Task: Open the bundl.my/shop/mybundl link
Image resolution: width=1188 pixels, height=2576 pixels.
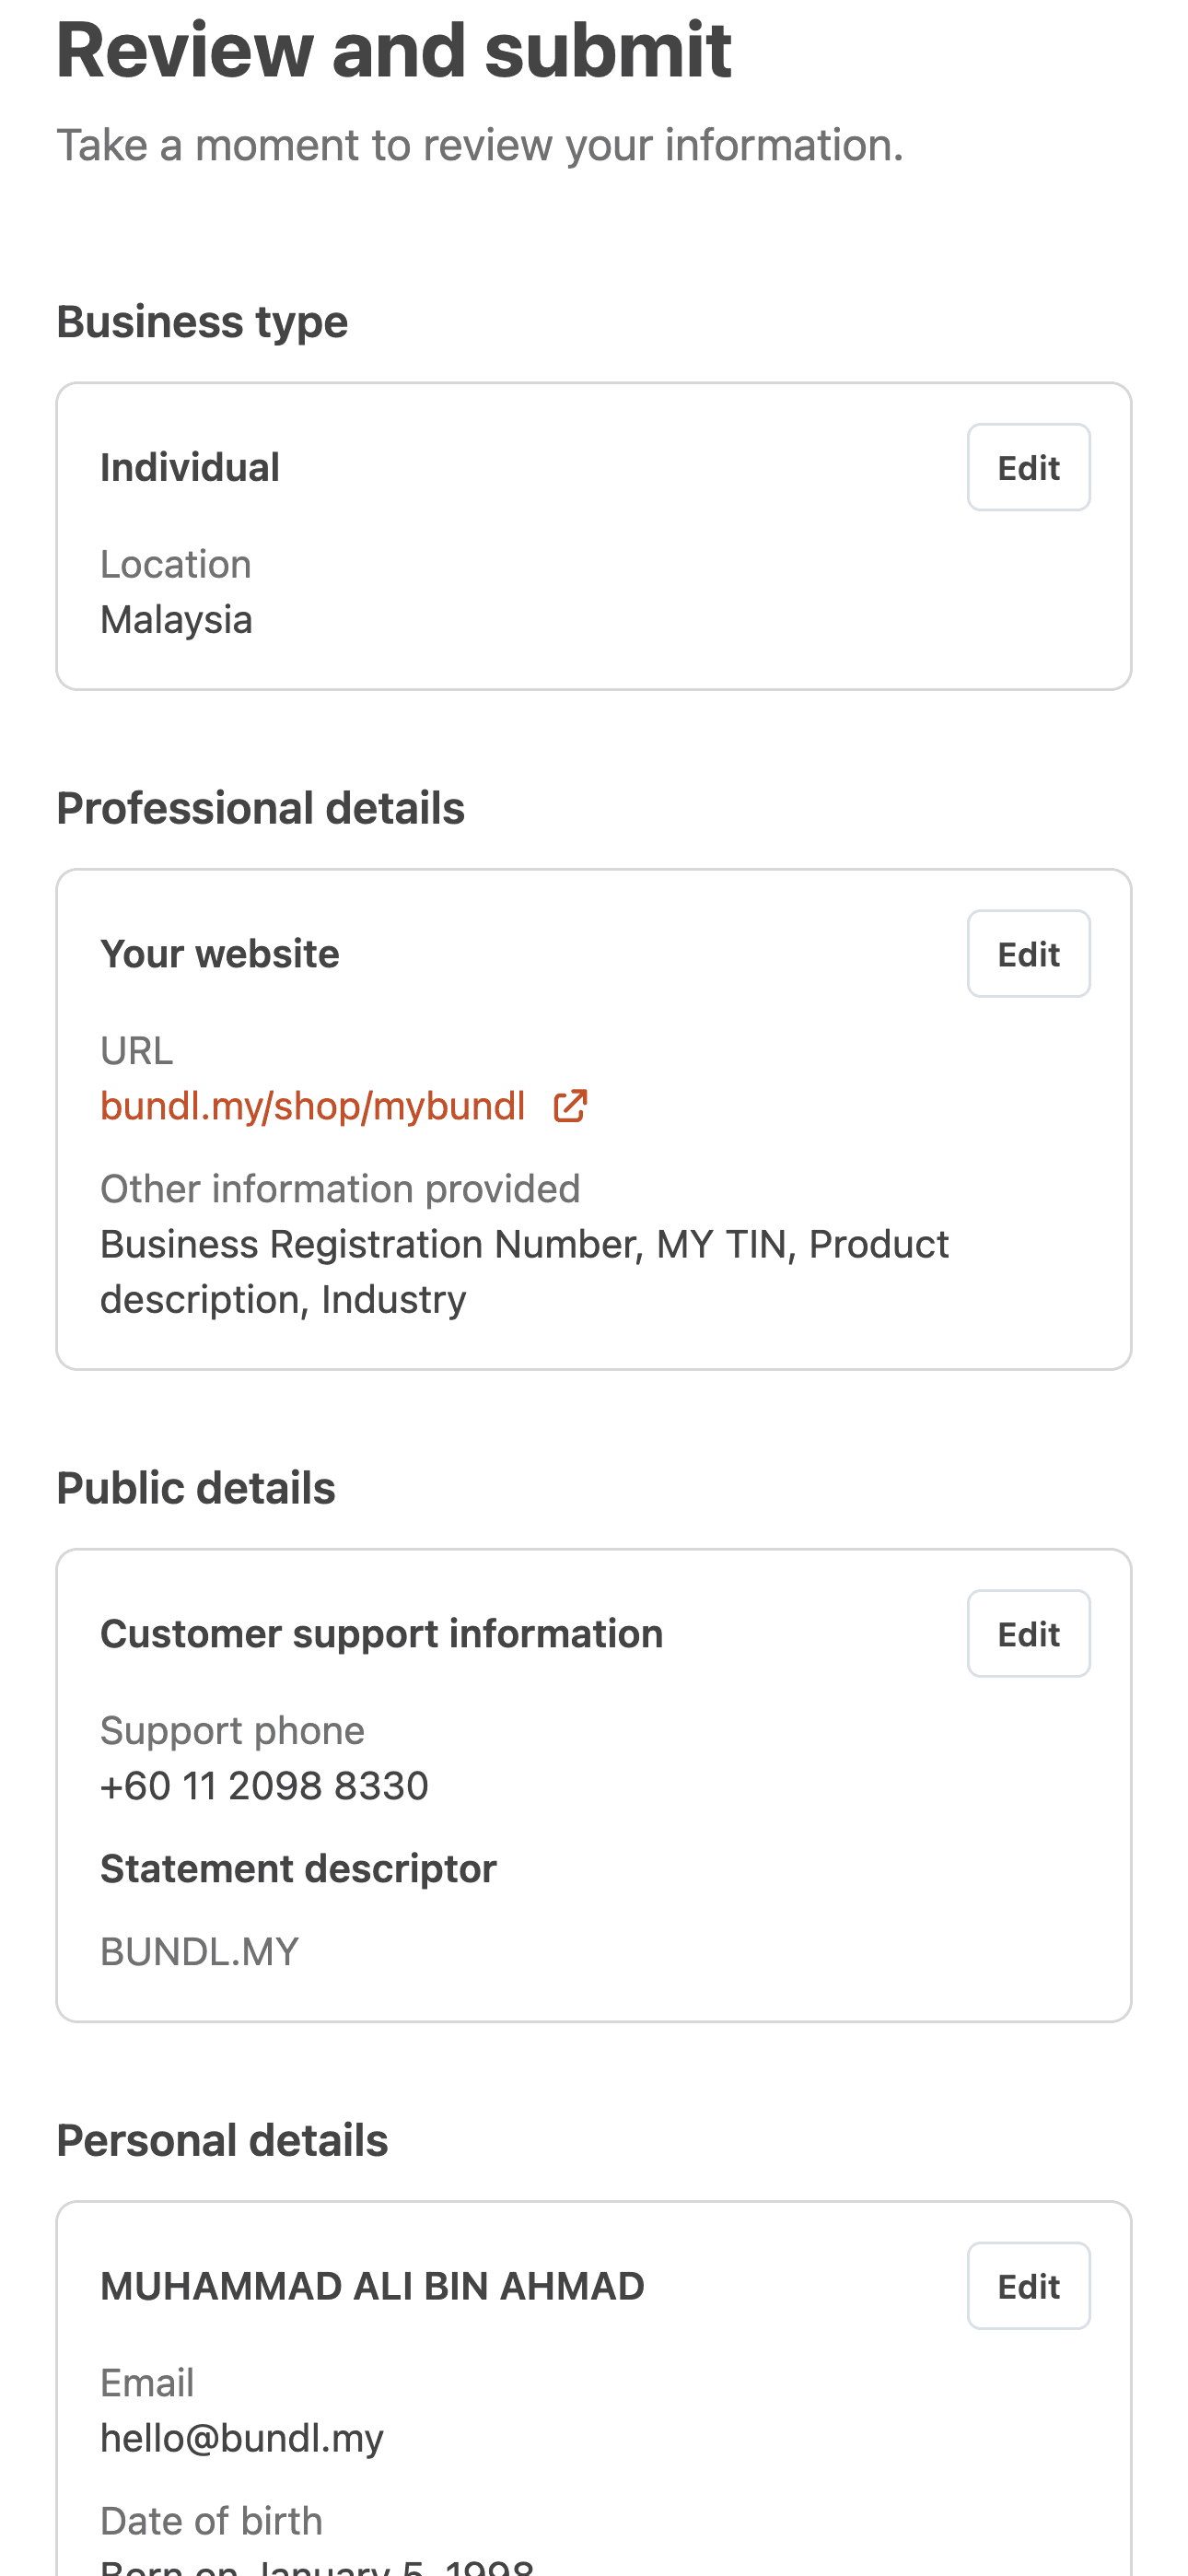Action: (x=313, y=1106)
